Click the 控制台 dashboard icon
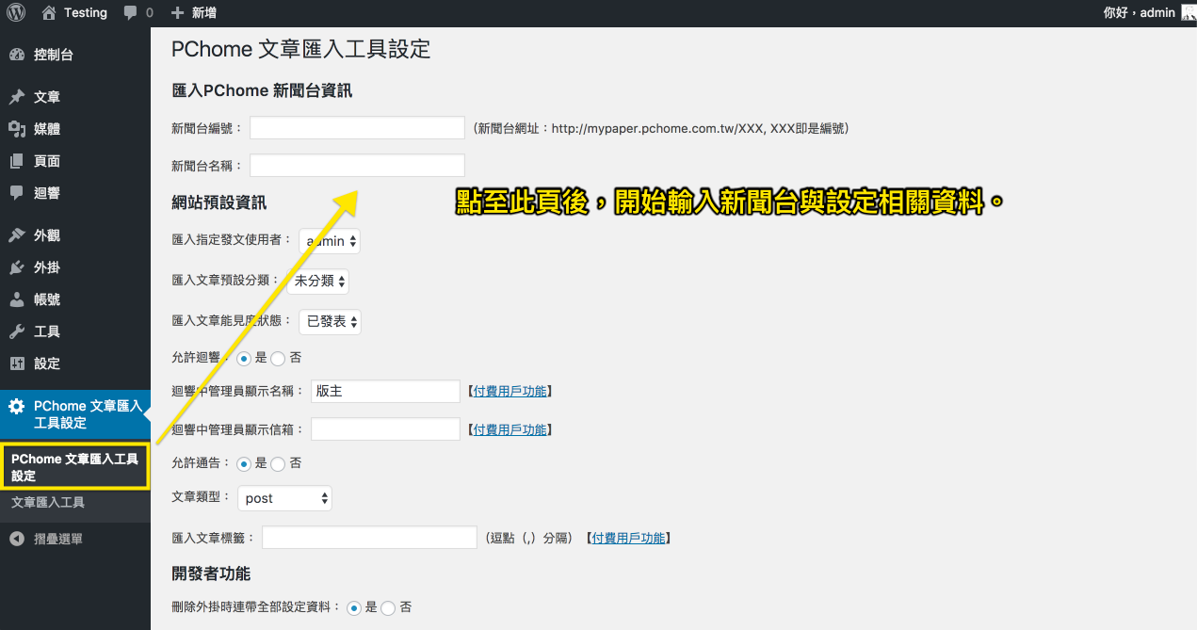Viewport: 1197px width, 630px height. 17,55
